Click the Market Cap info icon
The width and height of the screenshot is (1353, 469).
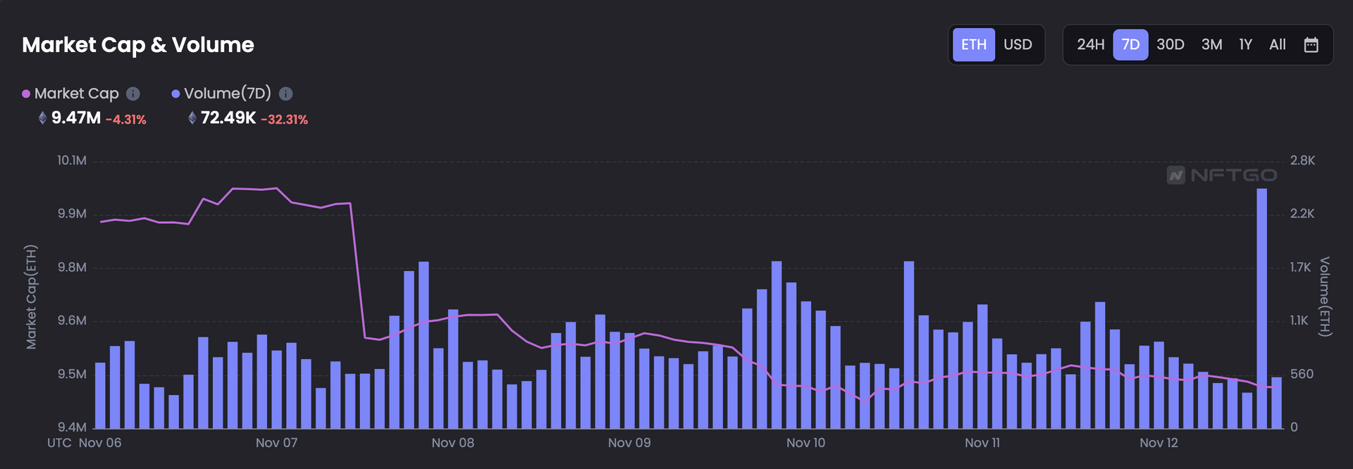pos(133,94)
